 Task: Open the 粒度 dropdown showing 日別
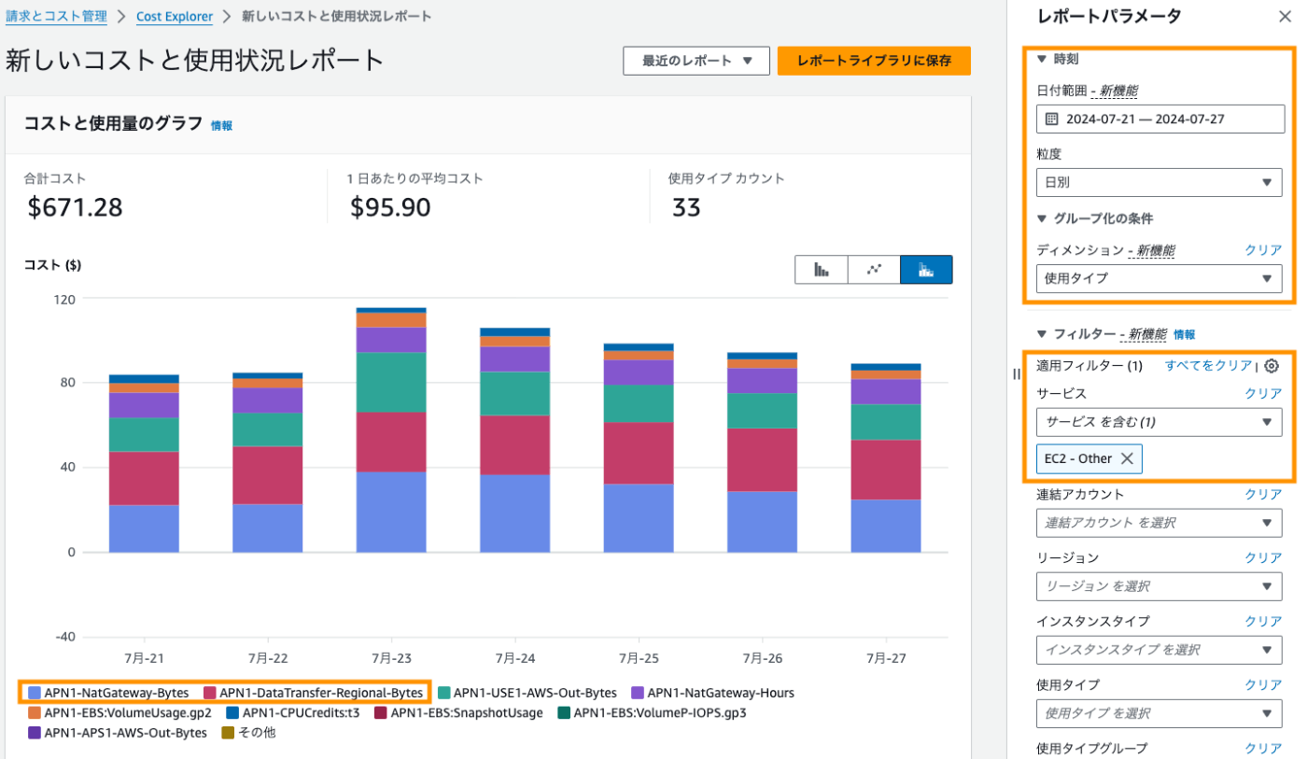1159,183
